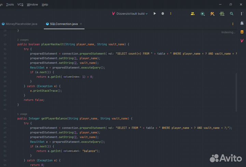
Task: Click the green atom icon in toolbar
Action: 222,14
